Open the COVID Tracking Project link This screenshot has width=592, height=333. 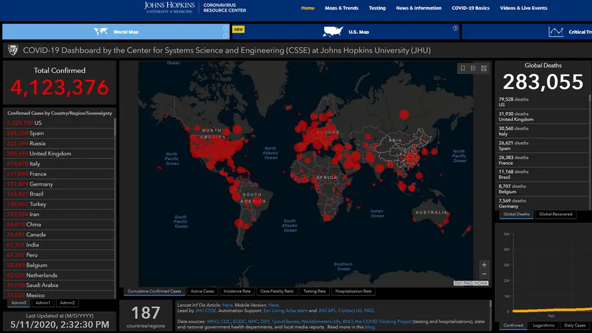point(383,322)
